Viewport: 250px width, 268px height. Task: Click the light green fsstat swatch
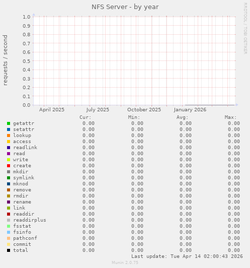pyautogui.click(x=9, y=226)
